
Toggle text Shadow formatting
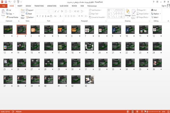[46, 16]
